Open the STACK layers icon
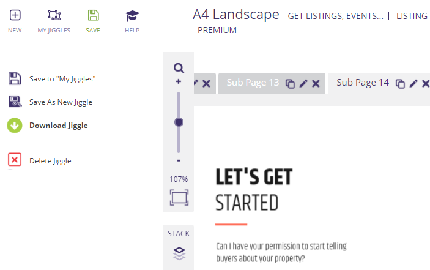 tap(179, 253)
